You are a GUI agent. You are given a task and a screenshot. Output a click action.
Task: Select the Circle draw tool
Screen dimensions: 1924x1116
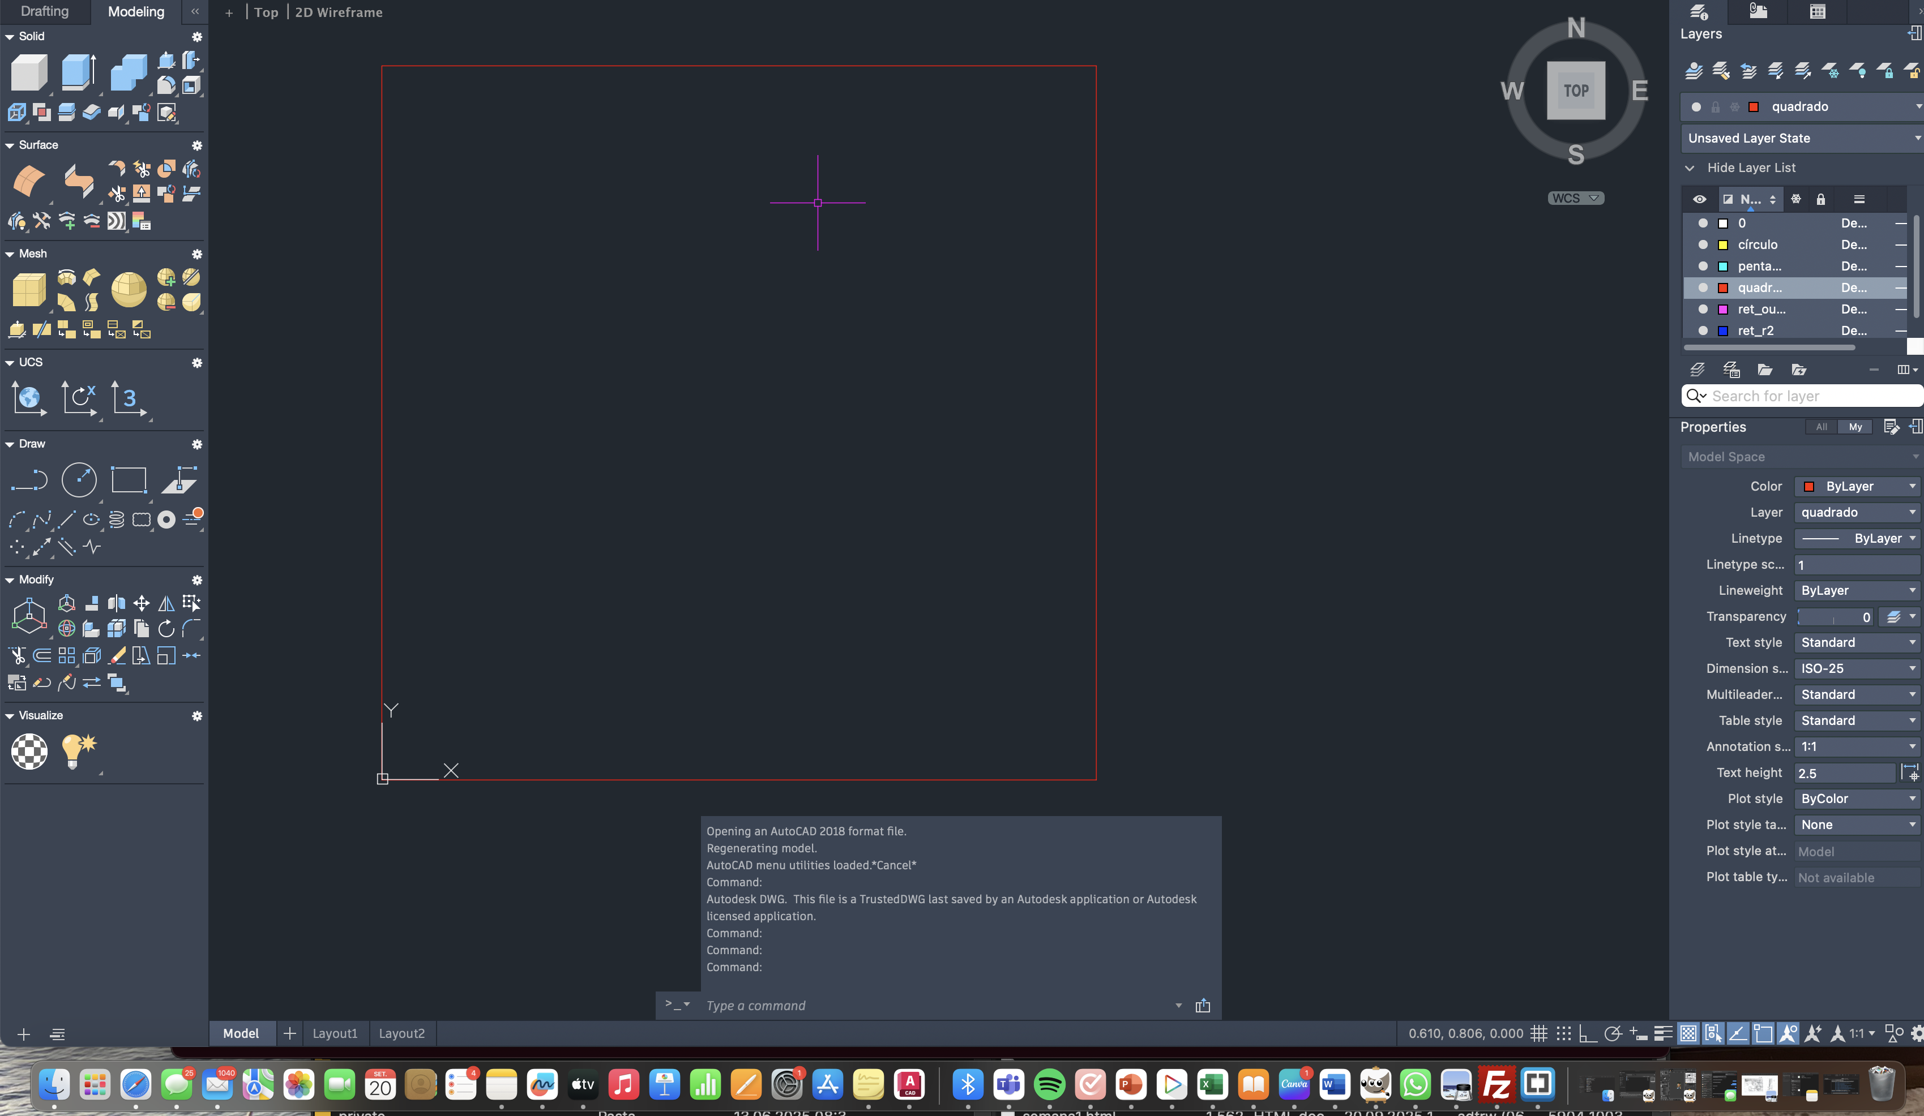pyautogui.click(x=79, y=480)
